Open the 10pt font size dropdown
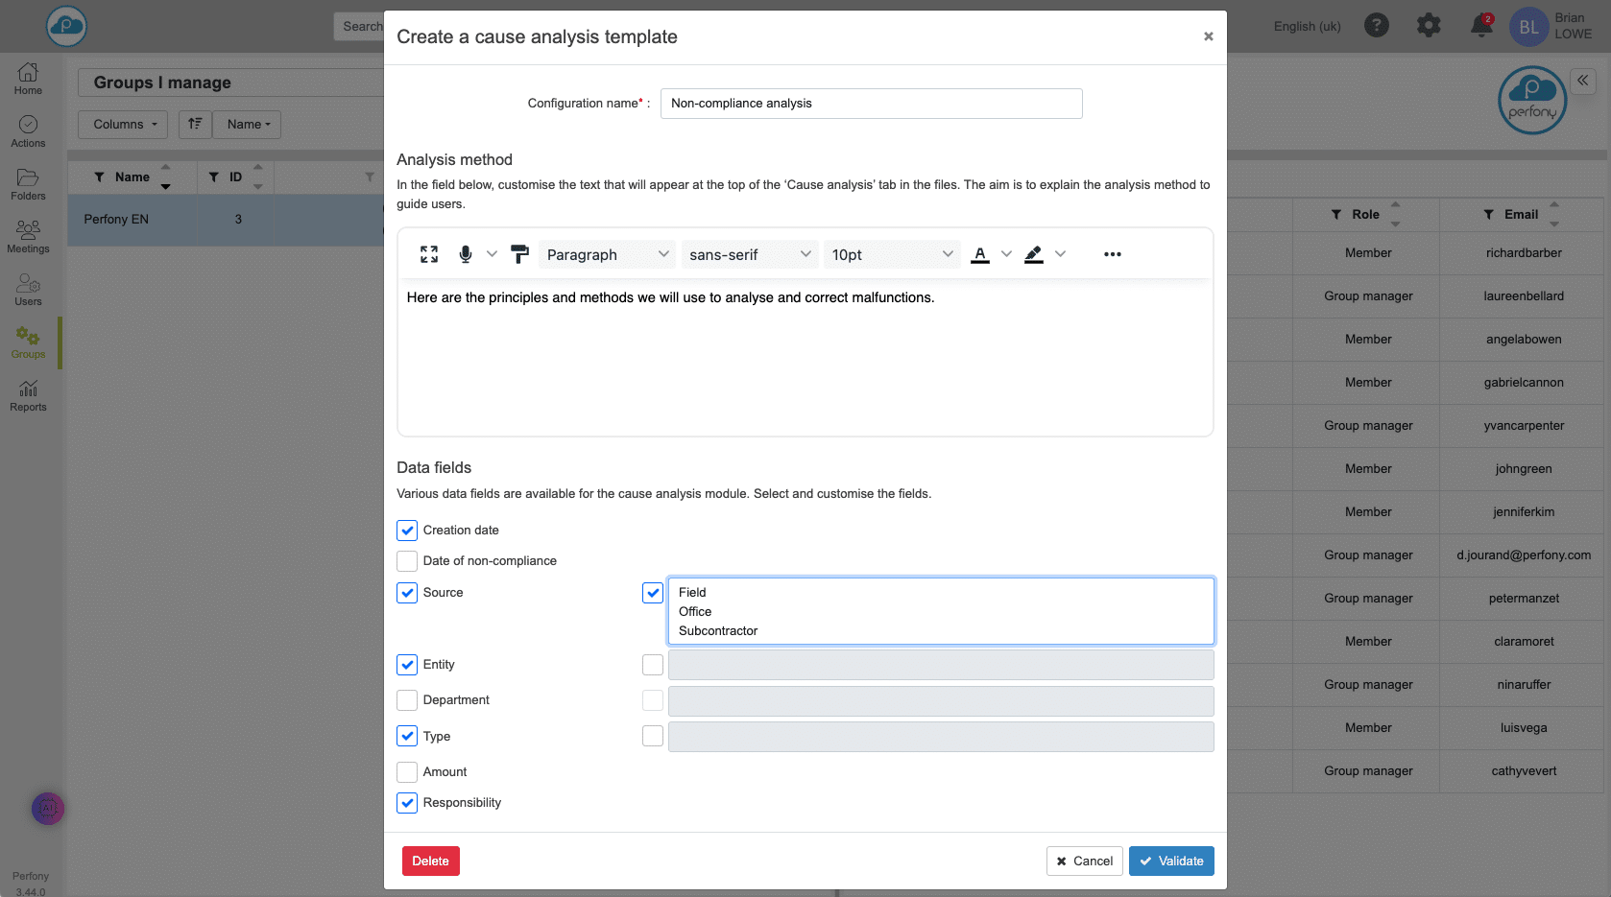Viewport: 1611px width, 897px height. (x=891, y=254)
